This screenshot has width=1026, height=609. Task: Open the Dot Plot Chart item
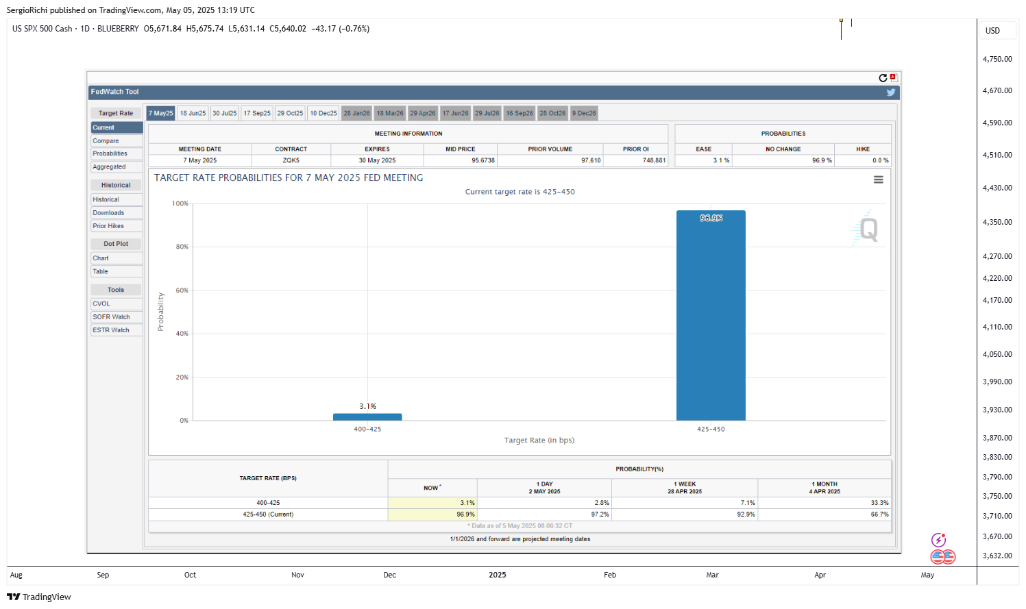coord(117,258)
